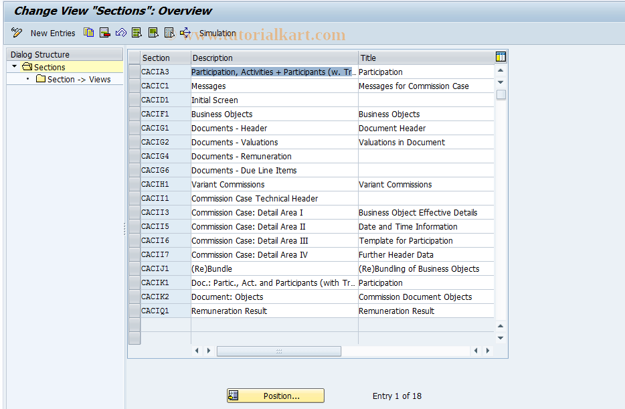Delete selected entries with the delete icon

tap(104, 32)
